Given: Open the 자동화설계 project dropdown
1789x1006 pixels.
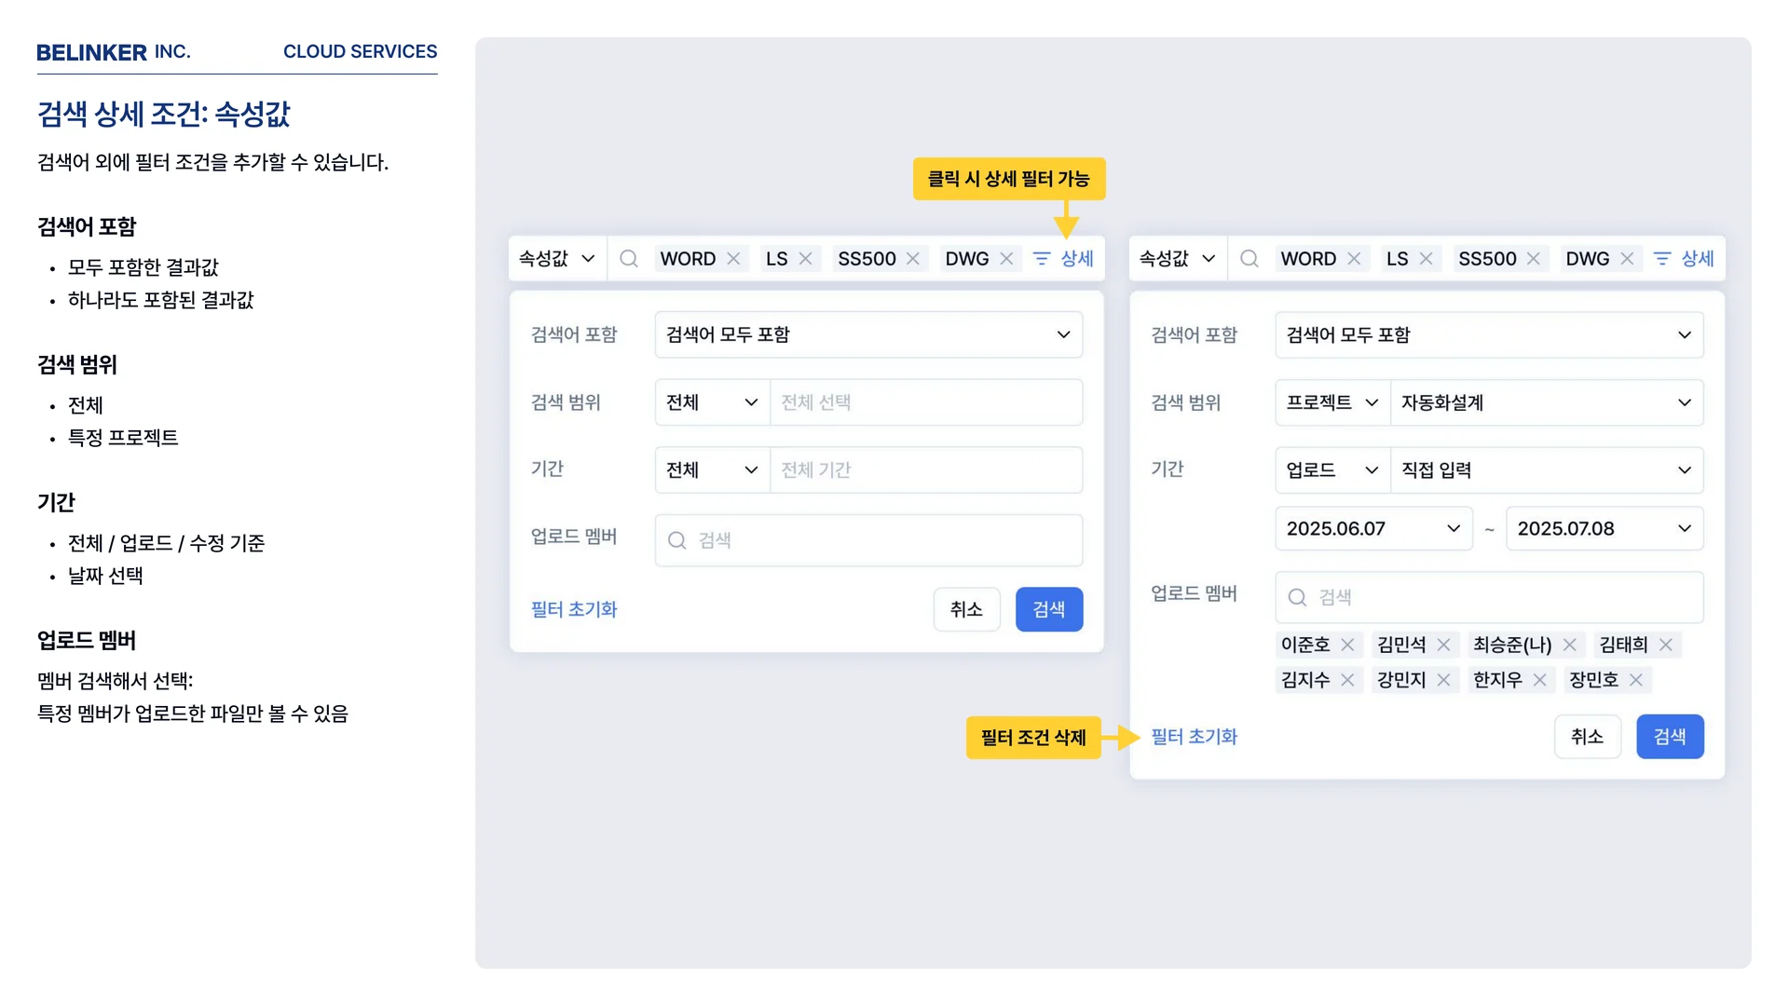Looking at the screenshot, I should click(1546, 402).
